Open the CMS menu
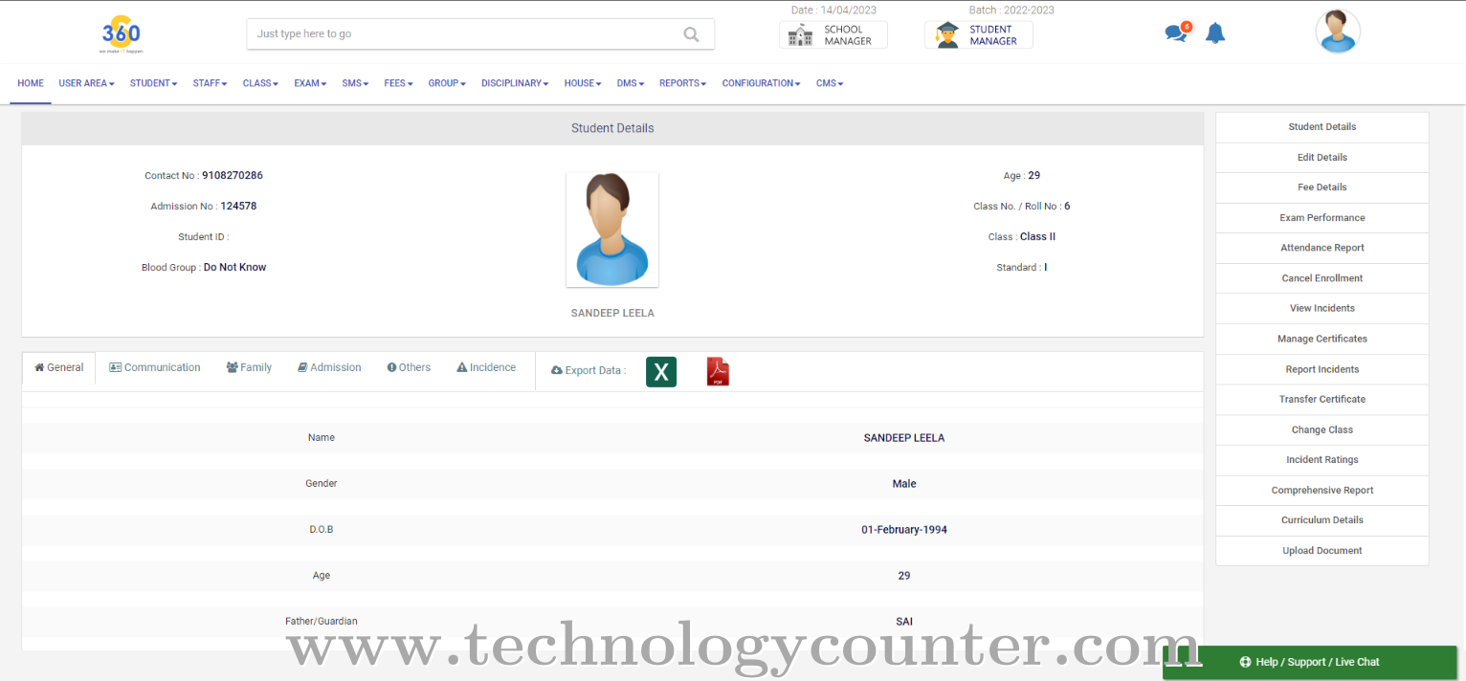Viewport: 1466px width, 681px height. [x=830, y=83]
